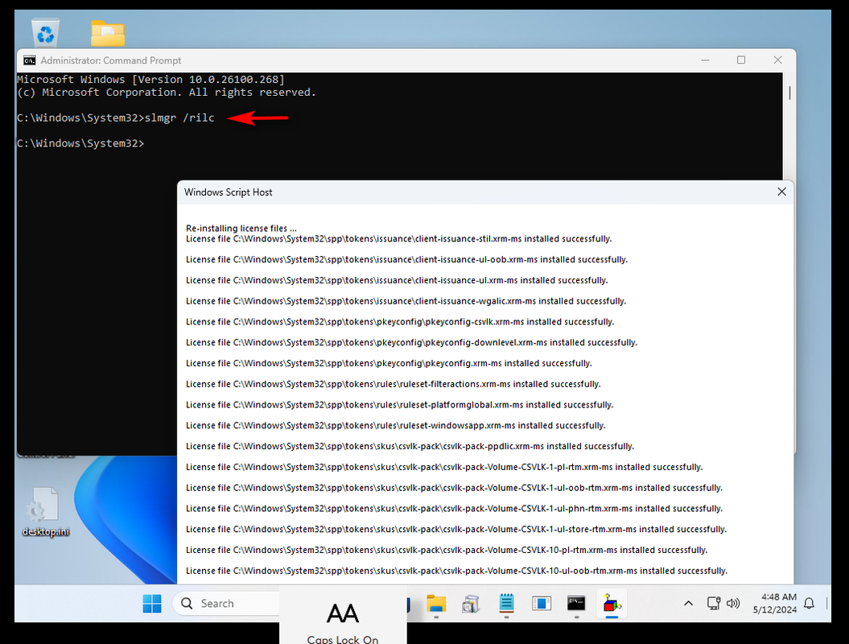
Task: Click the CSVLK-1-ul-store-rtm.xrm-ms license line
Action: (x=456, y=529)
